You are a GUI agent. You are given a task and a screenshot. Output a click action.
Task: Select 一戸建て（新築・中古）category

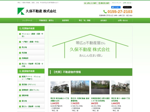(31, 42)
